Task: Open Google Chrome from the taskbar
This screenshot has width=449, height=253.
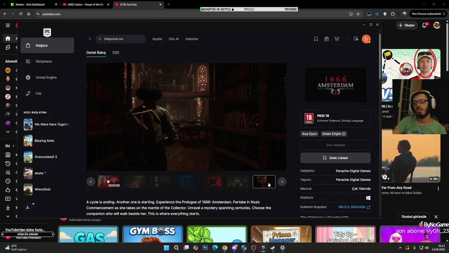Action: pos(224,248)
